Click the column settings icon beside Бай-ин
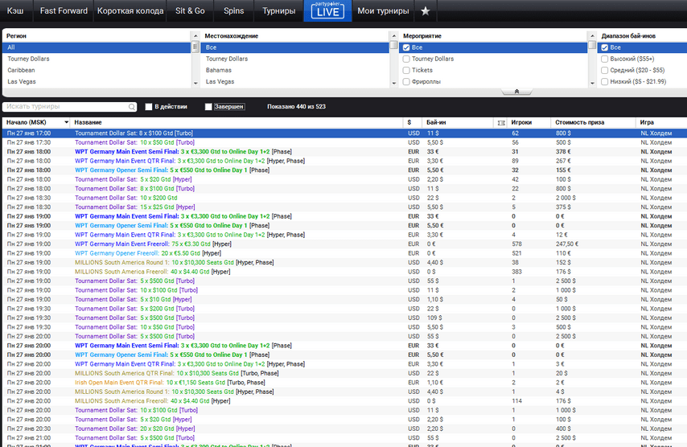This screenshot has width=687, height=447. tap(501, 122)
